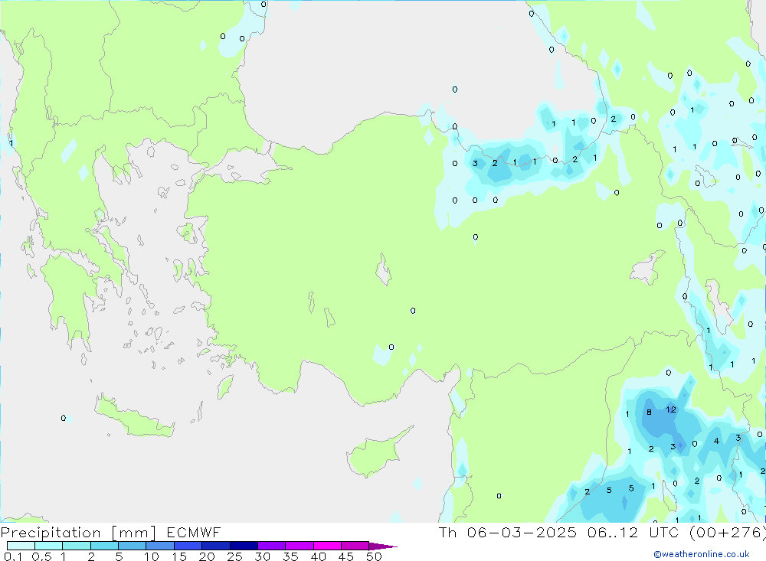Click the 40–45 mm magenta legend swatch

[x=327, y=546]
